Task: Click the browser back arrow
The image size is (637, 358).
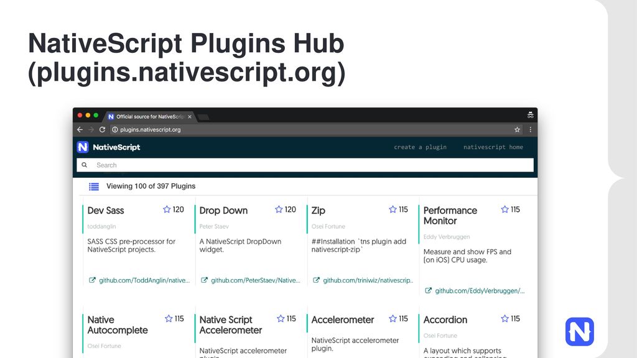Action: click(x=80, y=130)
